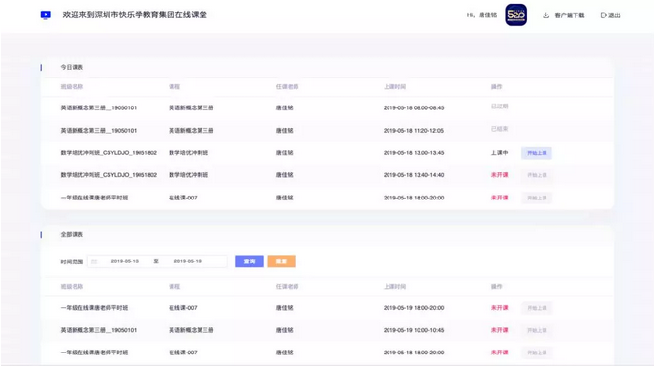This screenshot has width=654, height=368.
Task: Click the 退出 logout icon
Action: pos(603,15)
